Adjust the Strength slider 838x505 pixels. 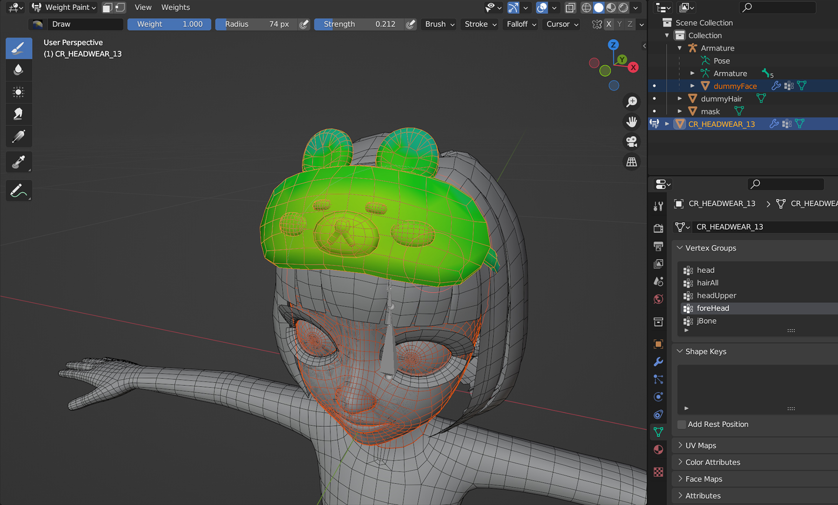pyautogui.click(x=359, y=24)
